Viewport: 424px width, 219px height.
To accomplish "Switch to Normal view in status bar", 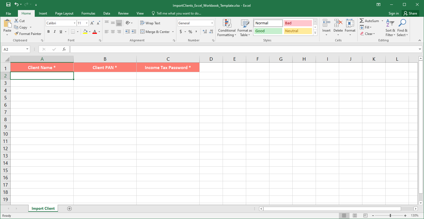I will pos(344,216).
